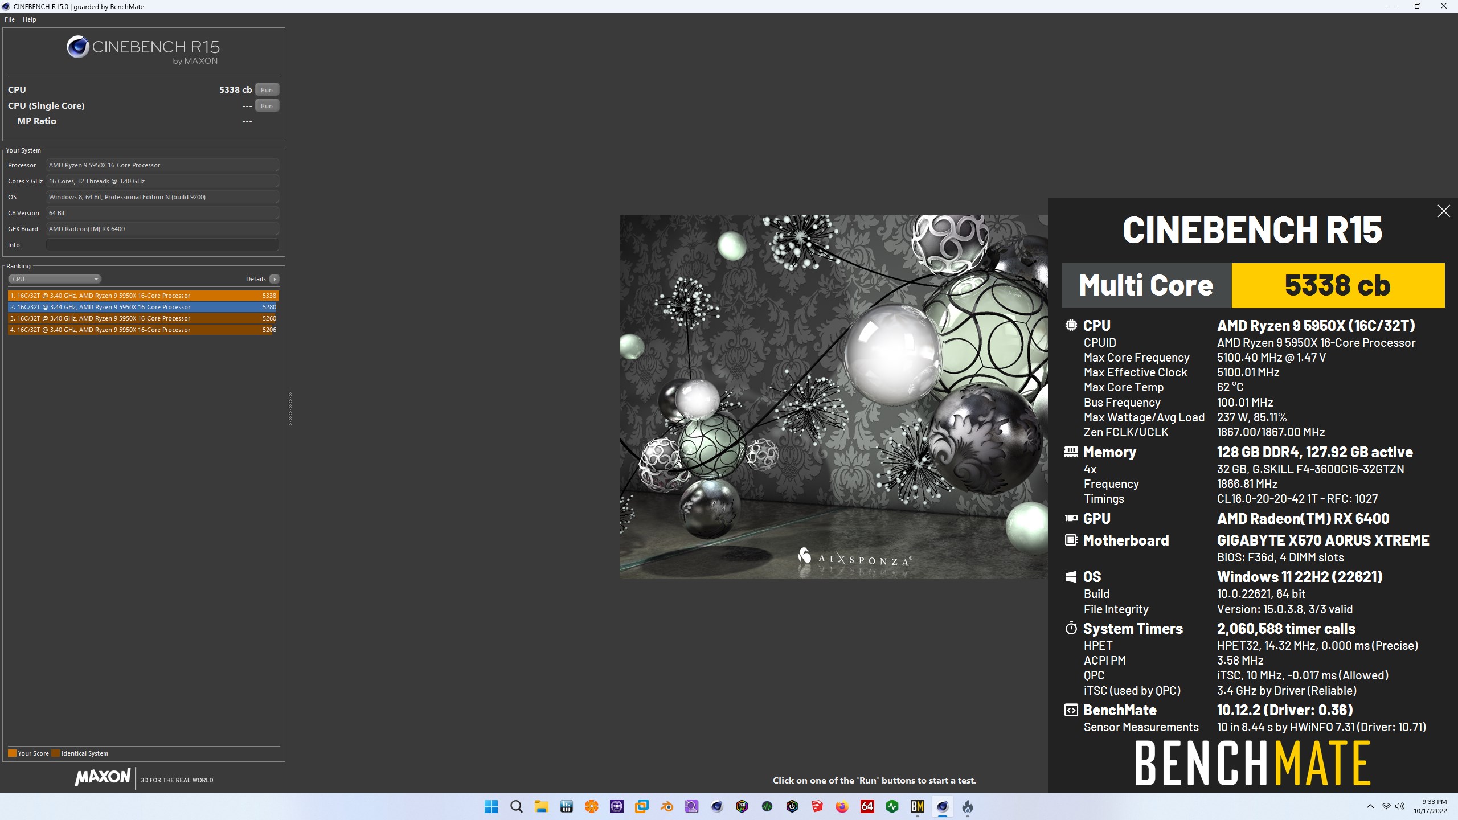Close the BenchMate result overlay

[1443, 211]
